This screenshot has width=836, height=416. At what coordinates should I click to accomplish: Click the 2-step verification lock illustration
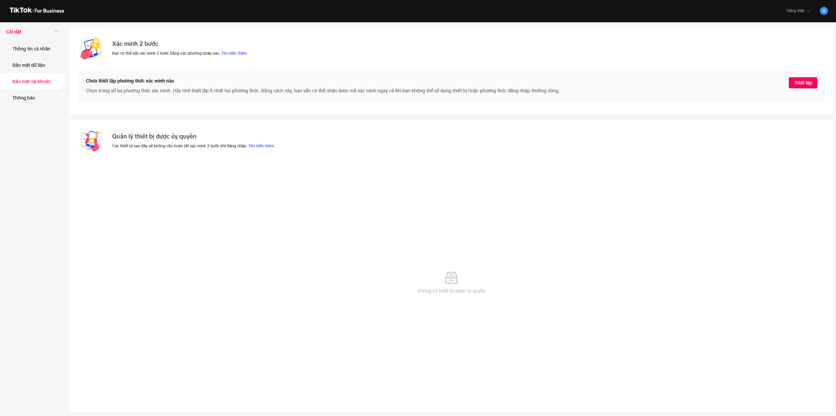(91, 48)
